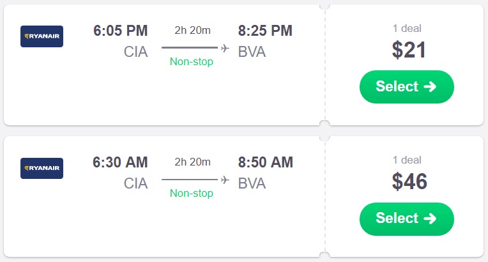Image resolution: width=488 pixels, height=262 pixels.
Task: Select the $21 Ryanair flight
Action: coord(406,87)
